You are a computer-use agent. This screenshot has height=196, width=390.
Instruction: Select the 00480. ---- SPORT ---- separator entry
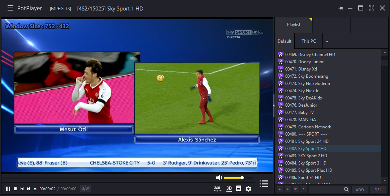[x=328, y=134]
